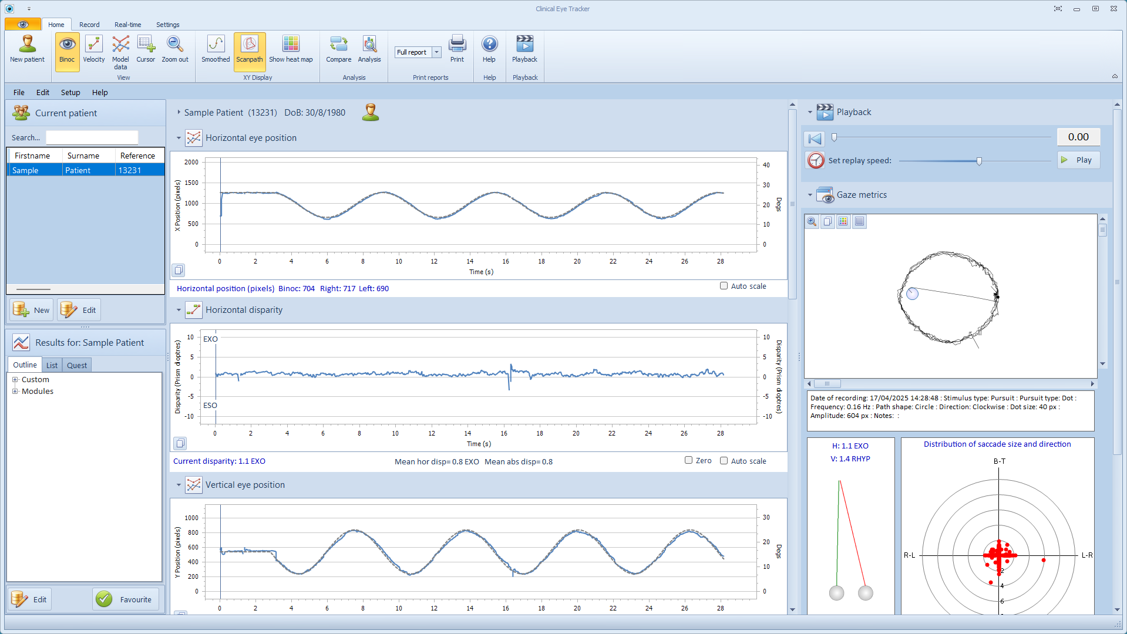This screenshot has width=1127, height=634.
Task: Rewind playback to start
Action: [815, 139]
